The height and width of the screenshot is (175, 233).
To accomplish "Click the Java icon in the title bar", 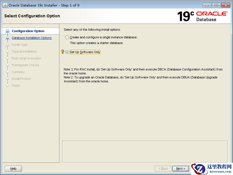I will tap(5, 5).
